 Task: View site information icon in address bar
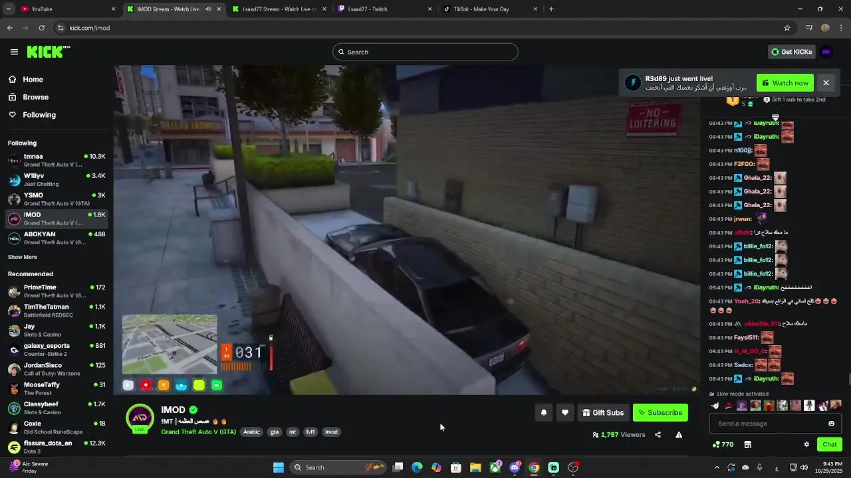coord(61,28)
